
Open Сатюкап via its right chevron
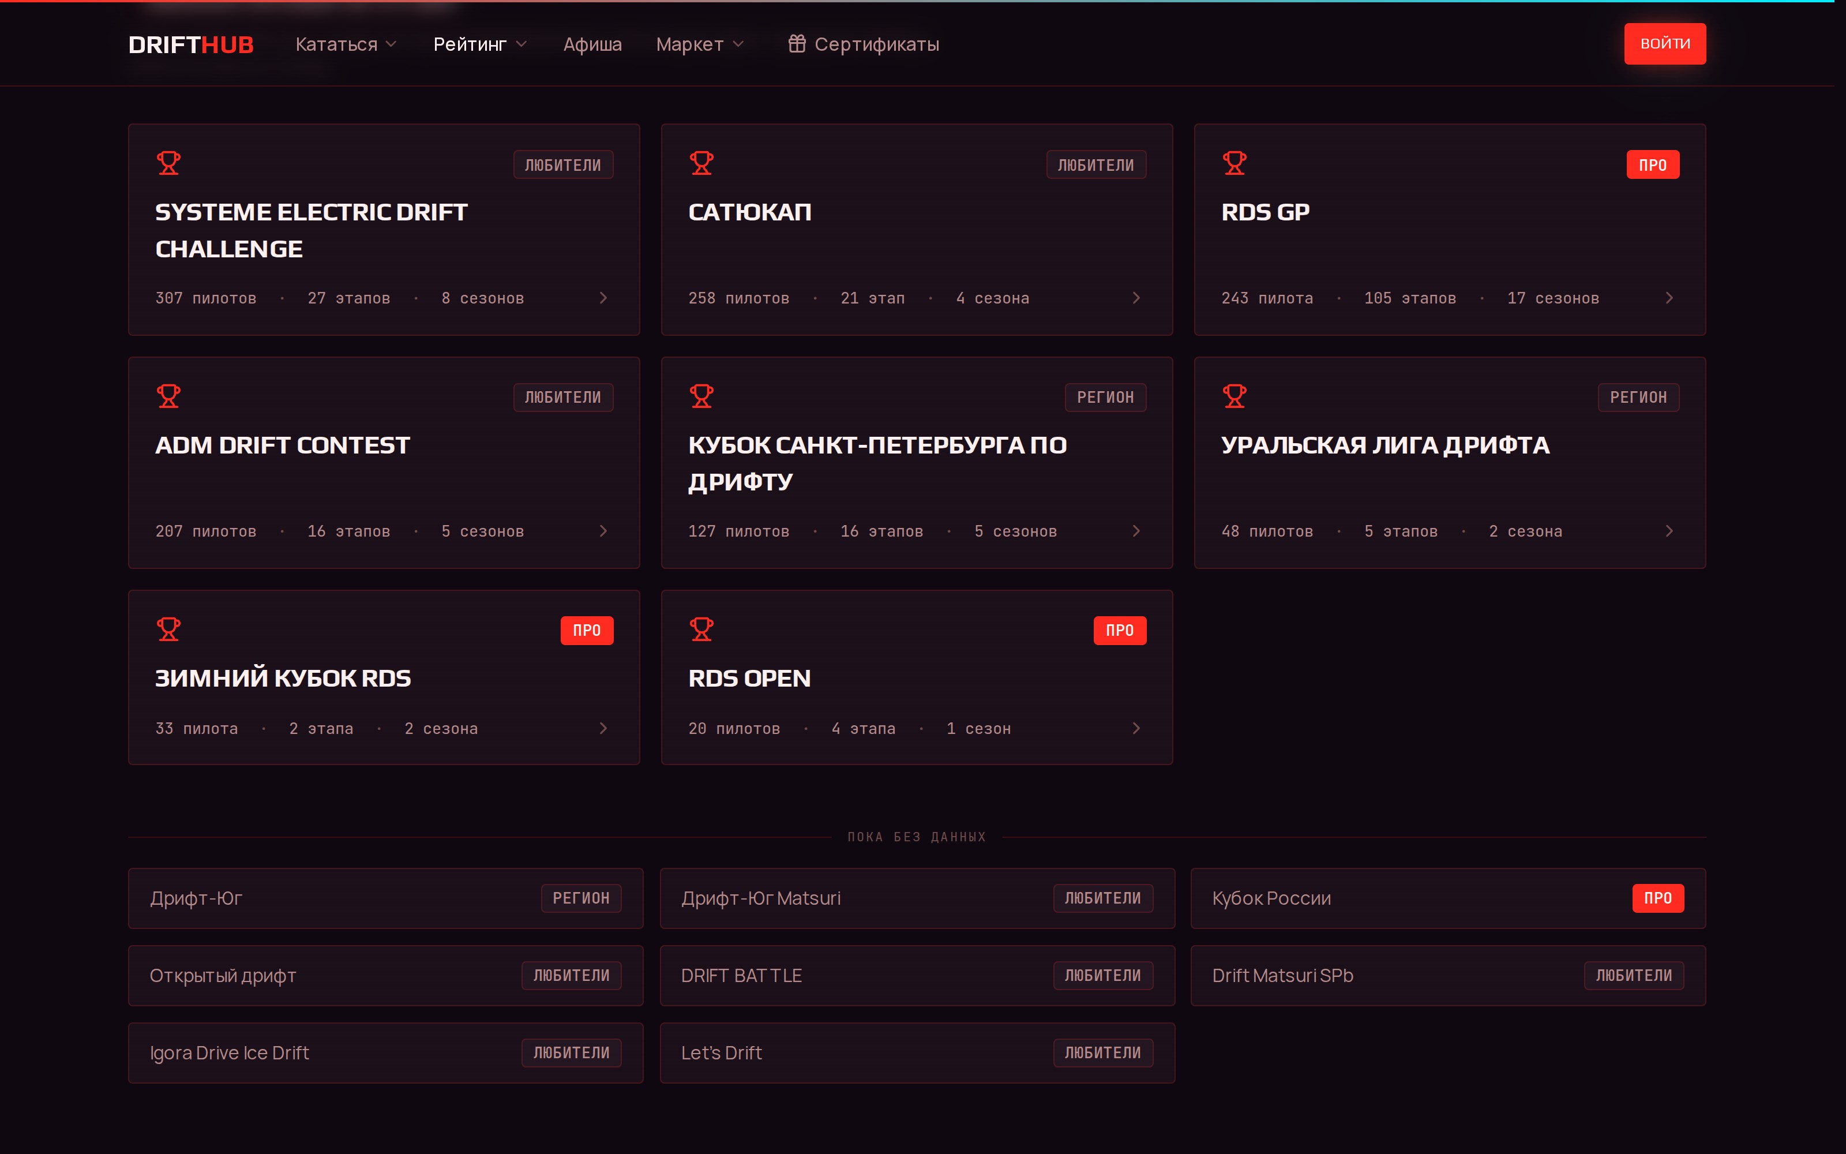[x=1136, y=298]
